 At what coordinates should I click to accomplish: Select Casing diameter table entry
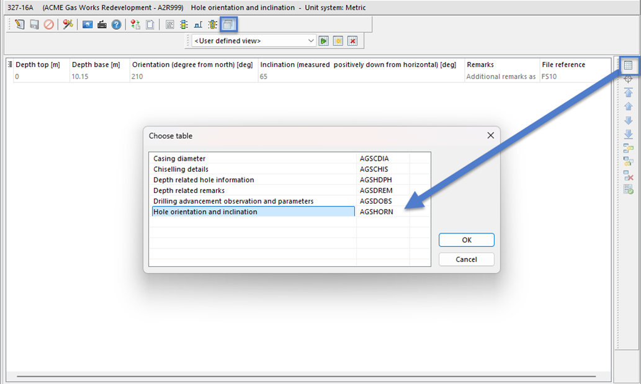coord(179,159)
